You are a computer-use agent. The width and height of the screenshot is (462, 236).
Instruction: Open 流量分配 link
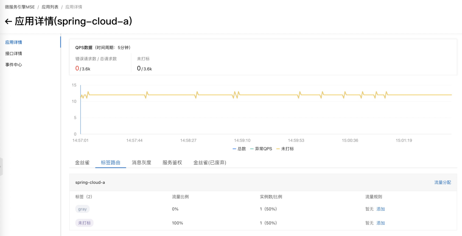(x=443, y=183)
